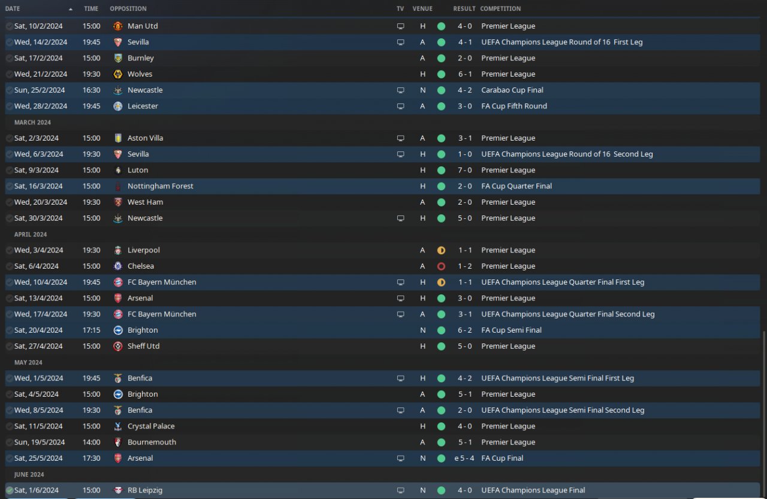Click the Venue column header
The height and width of the screenshot is (499, 767).
point(422,9)
